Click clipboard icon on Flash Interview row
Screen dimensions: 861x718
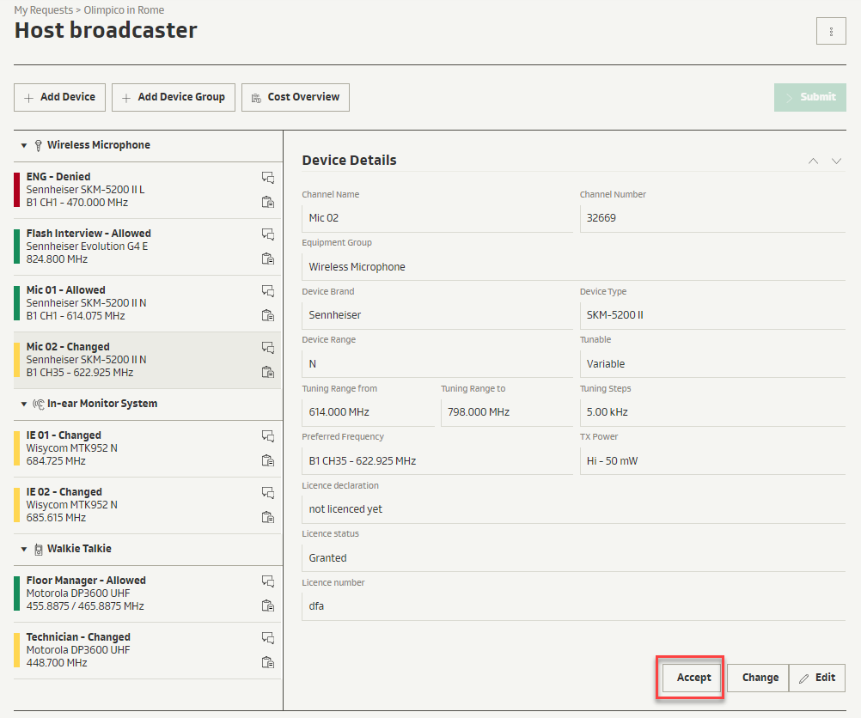point(268,259)
